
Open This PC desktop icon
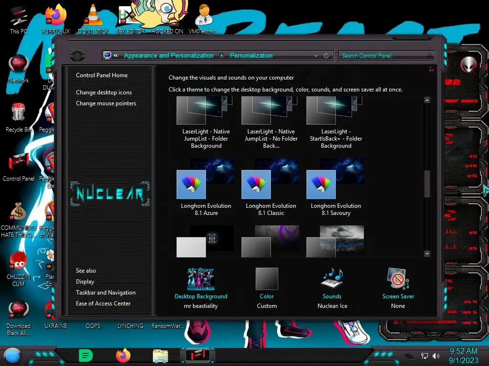19,19
